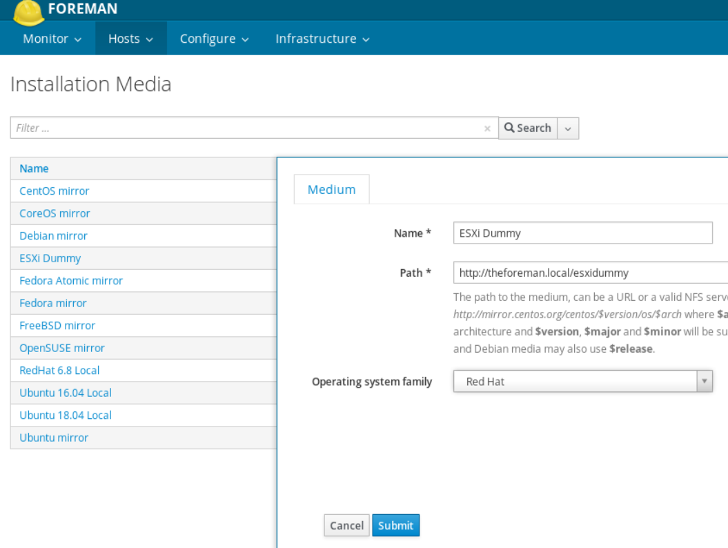Clear the filter with the x icon
The height and width of the screenshot is (548, 728).
click(x=487, y=128)
